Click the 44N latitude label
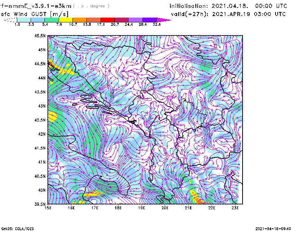This screenshot has width=299, height=231. [x=42, y=78]
